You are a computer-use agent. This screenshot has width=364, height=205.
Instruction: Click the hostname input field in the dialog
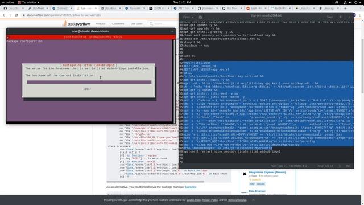pyautogui.click(x=89, y=82)
